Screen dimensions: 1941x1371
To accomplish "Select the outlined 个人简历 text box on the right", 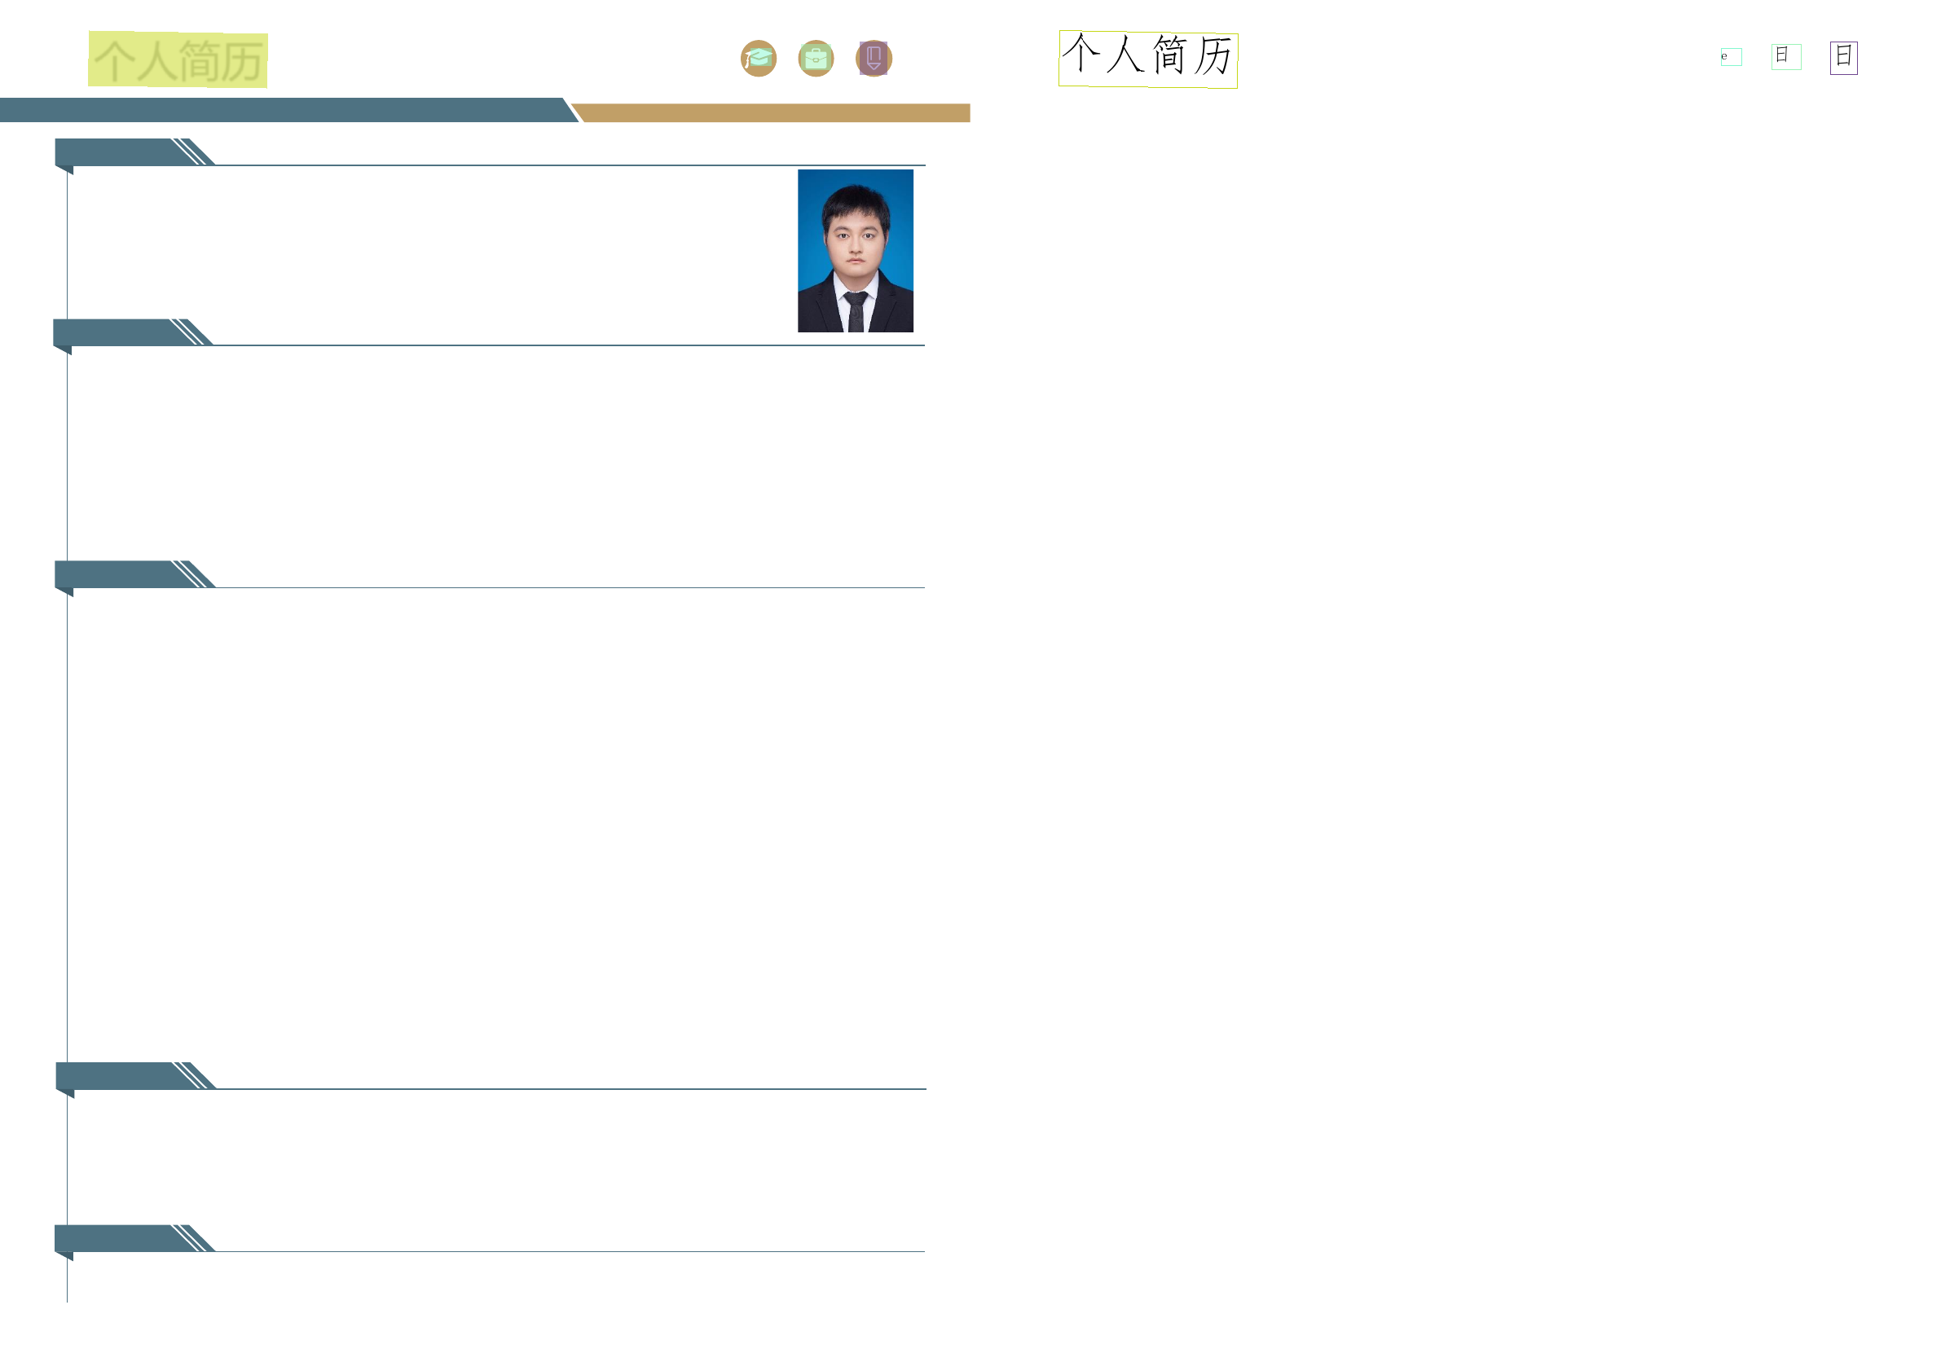I will (x=1148, y=59).
